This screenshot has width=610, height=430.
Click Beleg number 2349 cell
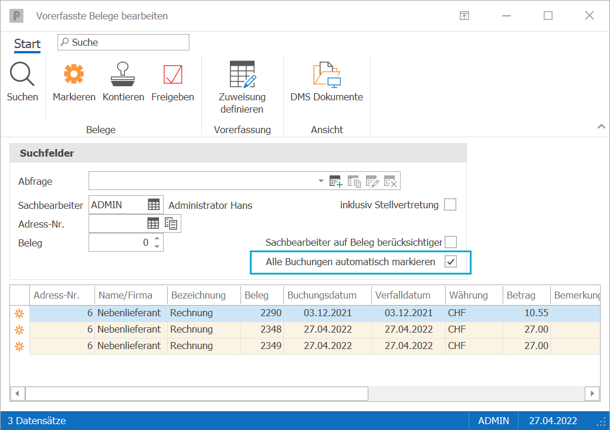click(263, 346)
